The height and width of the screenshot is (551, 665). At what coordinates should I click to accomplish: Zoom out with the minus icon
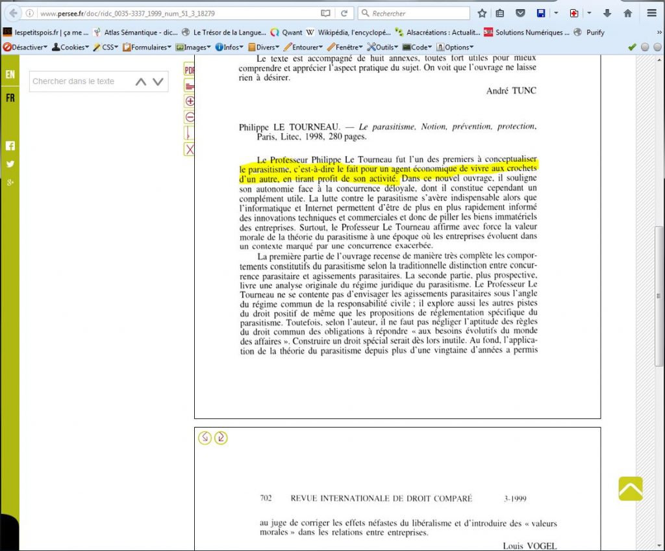(x=190, y=117)
